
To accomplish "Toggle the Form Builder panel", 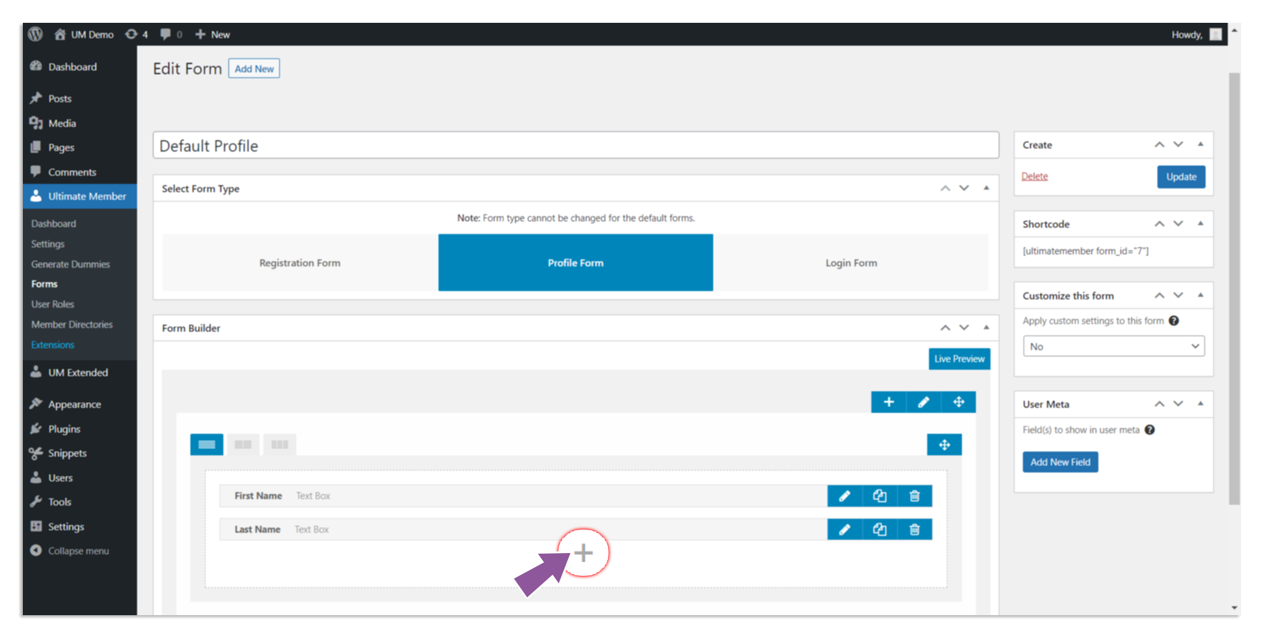I will pos(986,328).
